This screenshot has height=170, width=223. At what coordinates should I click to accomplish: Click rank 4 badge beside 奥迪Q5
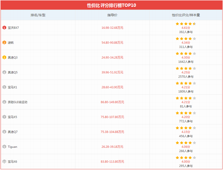tap(4, 72)
